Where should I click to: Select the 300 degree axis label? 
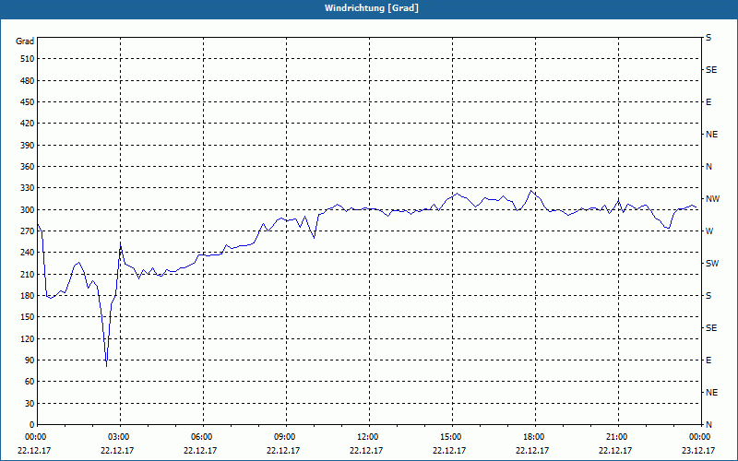[28, 210]
